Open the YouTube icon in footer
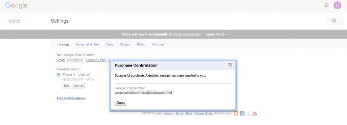The width and height of the screenshot is (347, 125). click(255, 113)
